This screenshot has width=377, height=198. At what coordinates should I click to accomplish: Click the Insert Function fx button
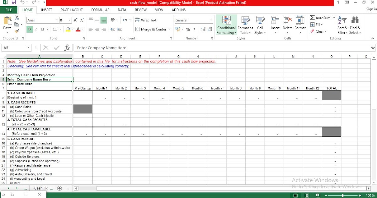tap(67, 48)
